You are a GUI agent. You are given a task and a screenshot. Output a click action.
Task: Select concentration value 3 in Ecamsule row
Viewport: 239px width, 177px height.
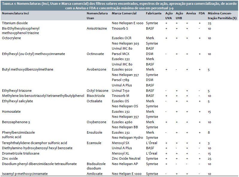pyautogui.click(x=209, y=143)
